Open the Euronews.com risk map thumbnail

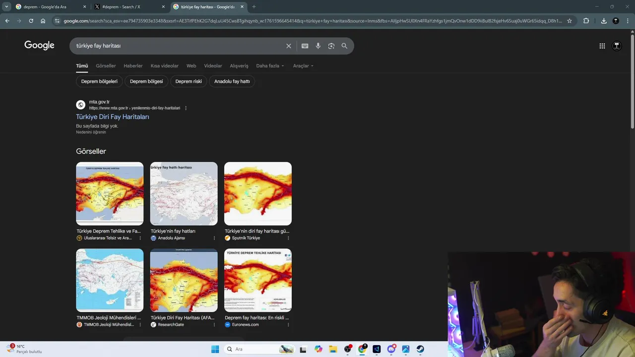click(x=258, y=280)
